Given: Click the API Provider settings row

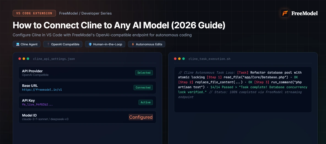Looking at the screenshot, I should pyautogui.click(x=87, y=73).
